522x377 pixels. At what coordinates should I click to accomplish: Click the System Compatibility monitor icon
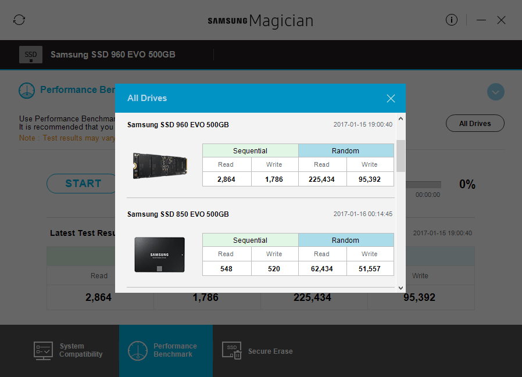43,351
